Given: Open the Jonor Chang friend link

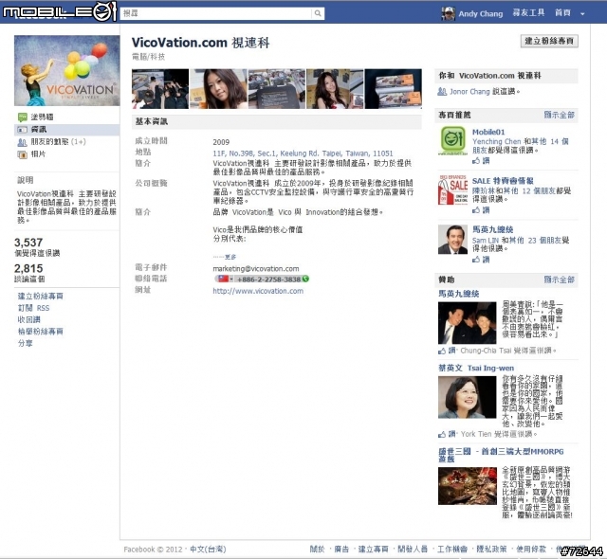Looking at the screenshot, I should (469, 92).
